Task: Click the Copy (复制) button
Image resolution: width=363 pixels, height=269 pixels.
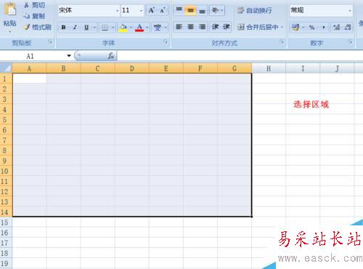Action: [x=34, y=16]
